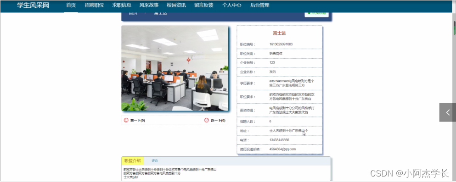Click the 学生风采网 site logo
The image size is (456, 182).
[33, 5]
